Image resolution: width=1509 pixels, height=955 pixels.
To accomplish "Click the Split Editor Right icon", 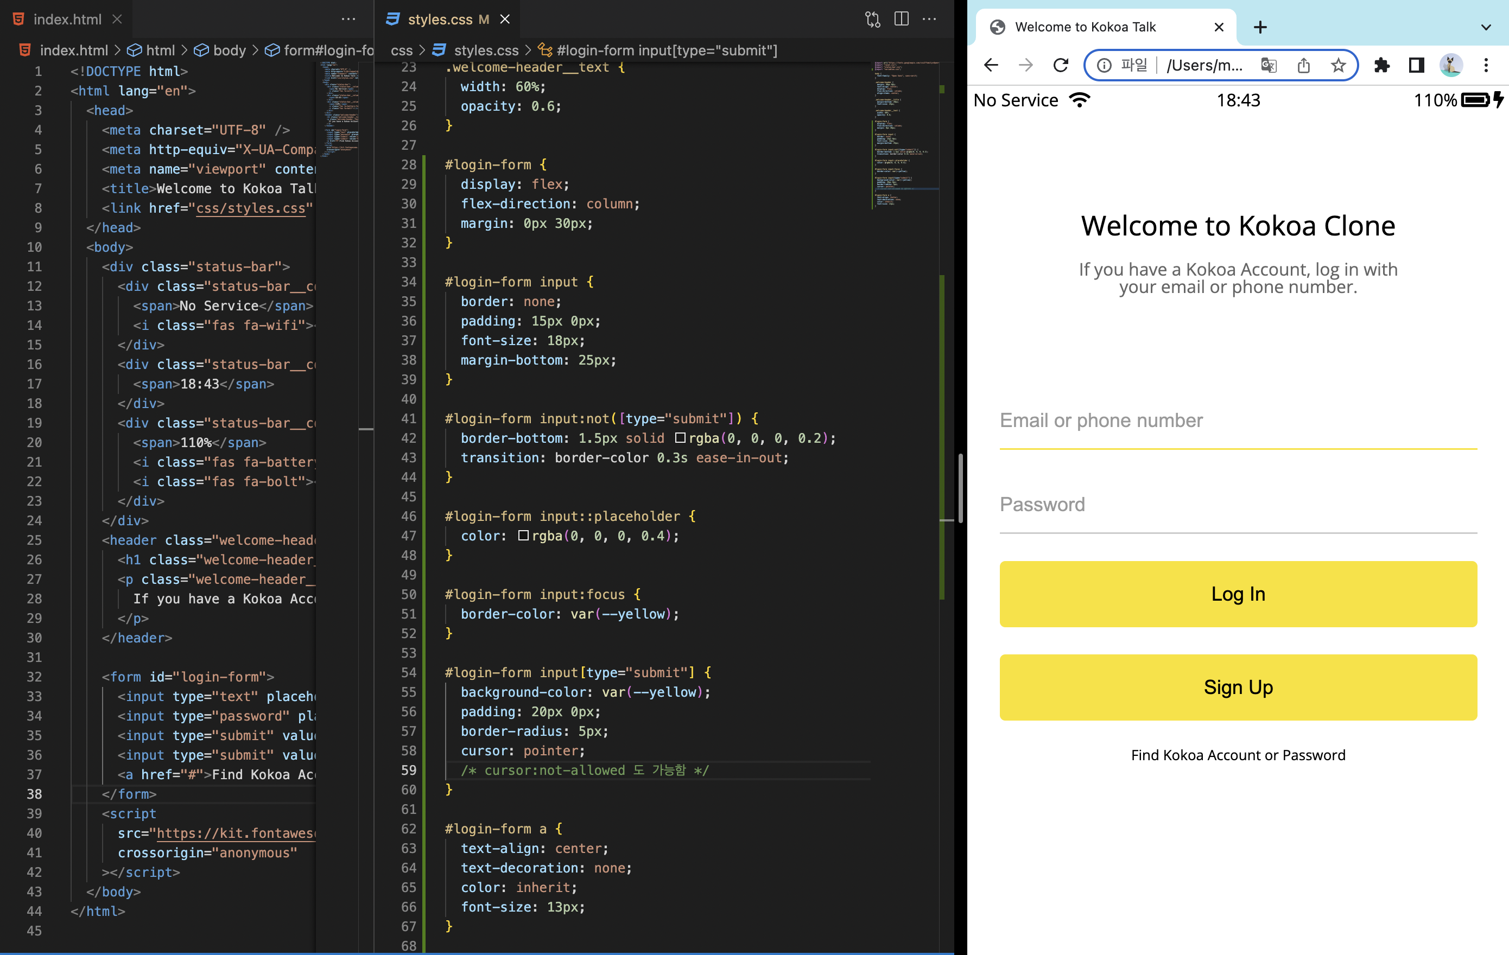I will tap(901, 19).
